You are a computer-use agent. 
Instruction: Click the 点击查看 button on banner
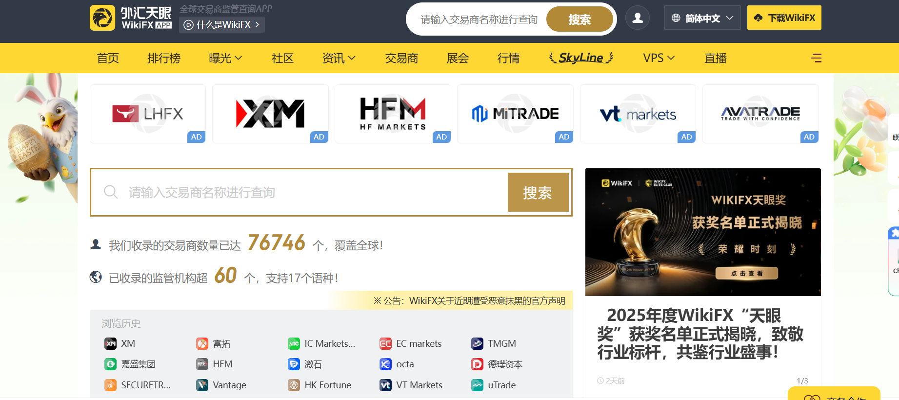pos(747,274)
